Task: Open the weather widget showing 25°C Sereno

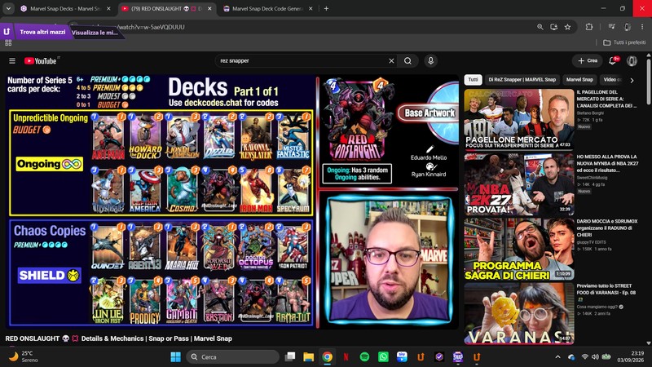Action: coord(24,356)
